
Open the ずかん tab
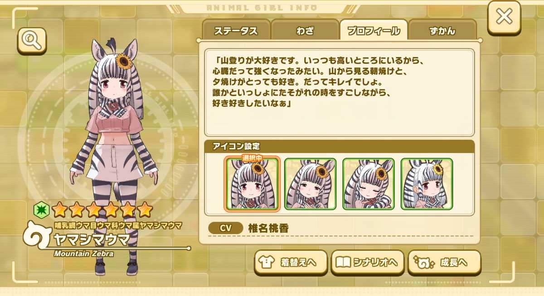[442, 30]
